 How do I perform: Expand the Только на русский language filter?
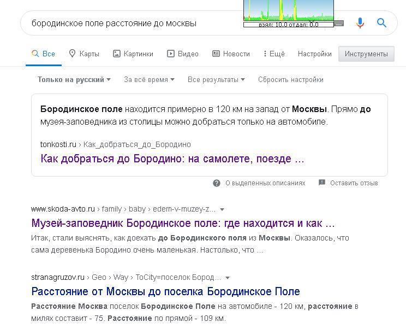tap(74, 79)
